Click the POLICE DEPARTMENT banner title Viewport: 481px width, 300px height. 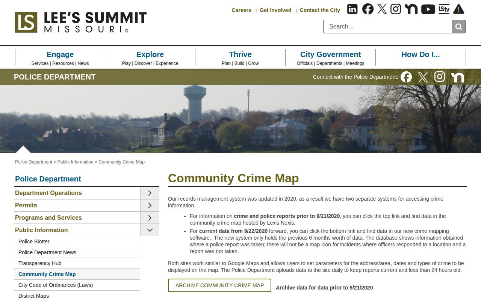tap(55, 77)
